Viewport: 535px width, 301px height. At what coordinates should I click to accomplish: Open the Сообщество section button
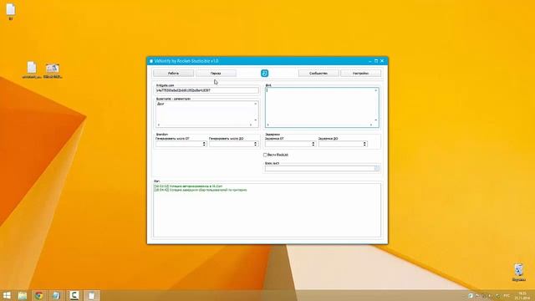318,74
